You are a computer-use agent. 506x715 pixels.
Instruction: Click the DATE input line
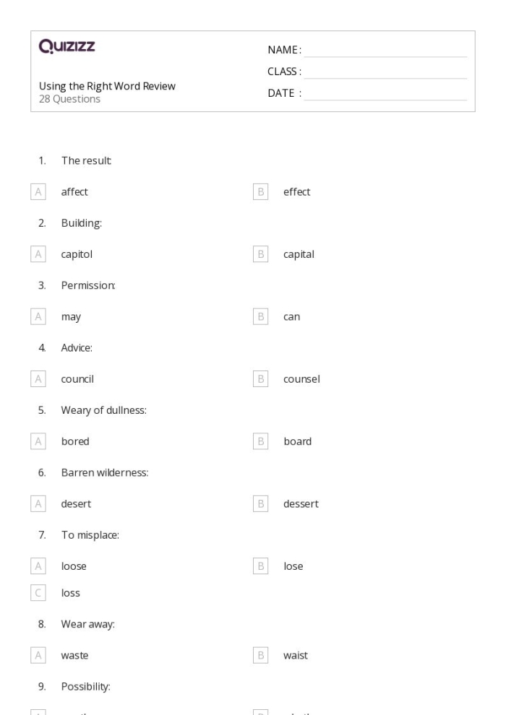[385, 94]
